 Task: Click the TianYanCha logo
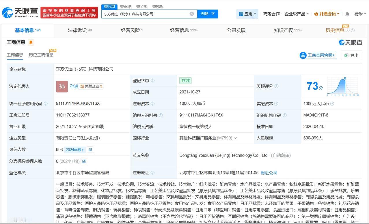(x=20, y=12)
